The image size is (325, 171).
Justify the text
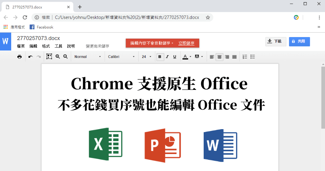point(234,57)
